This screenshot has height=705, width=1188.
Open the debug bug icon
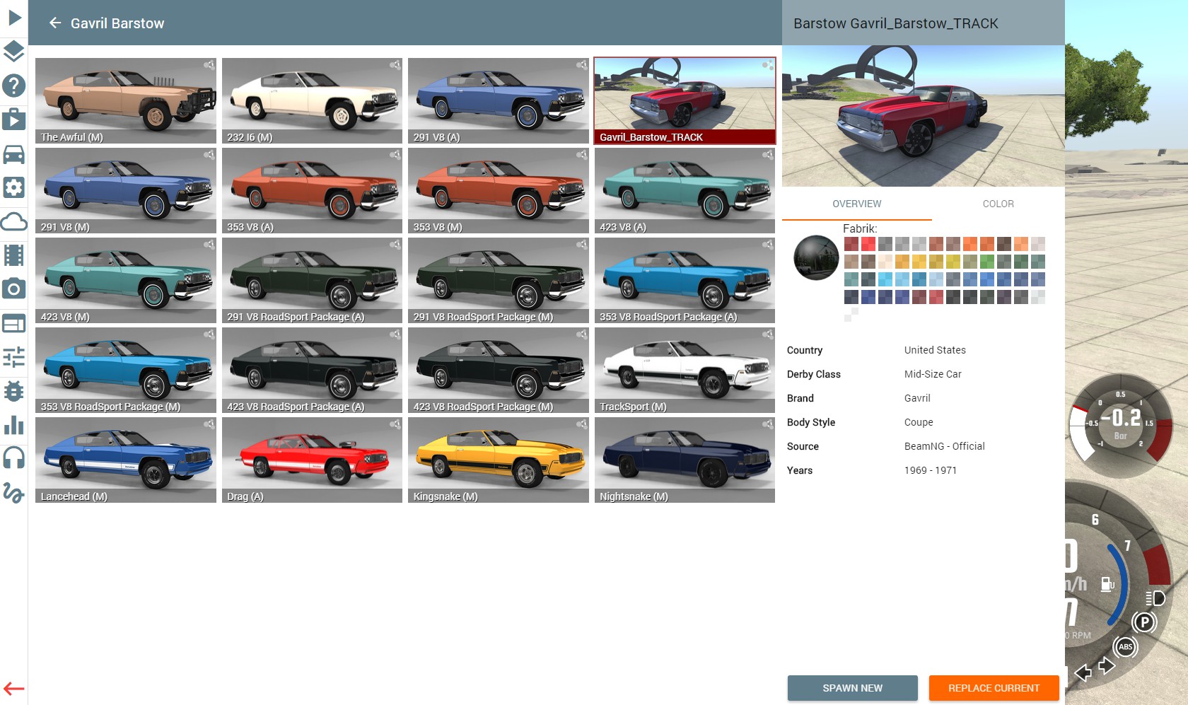tap(14, 391)
